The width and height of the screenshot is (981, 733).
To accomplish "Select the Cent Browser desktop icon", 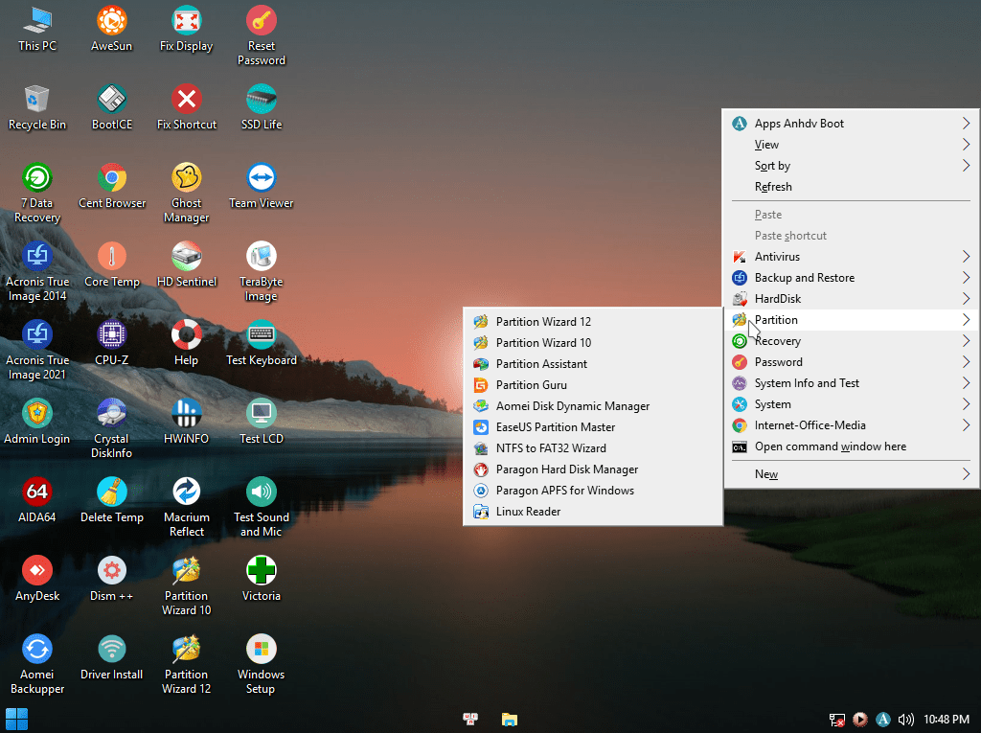I will 112,186.
